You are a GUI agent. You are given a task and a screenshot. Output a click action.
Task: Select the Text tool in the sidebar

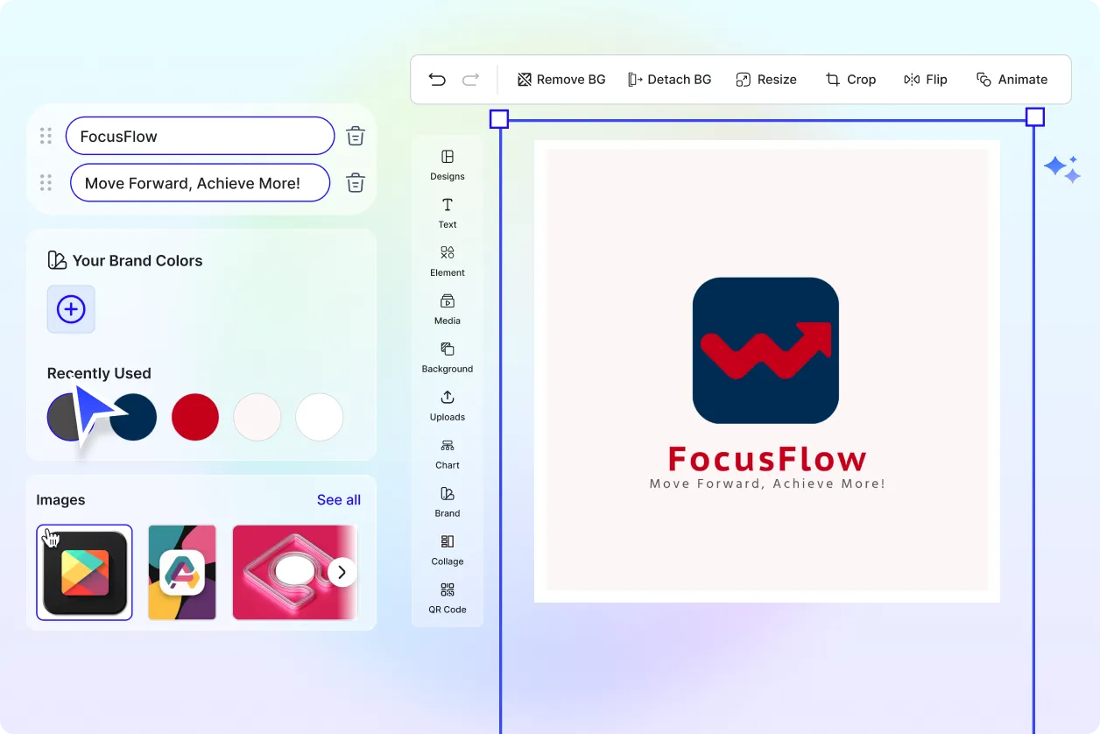(448, 212)
